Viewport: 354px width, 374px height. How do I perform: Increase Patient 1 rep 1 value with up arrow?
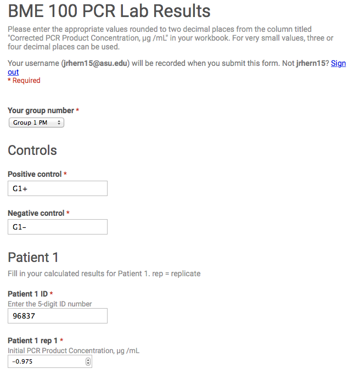[x=88, y=359]
